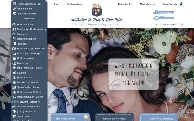Open the Hochzeitsmessen link
The height and width of the screenshot is (121, 194).
27,13
